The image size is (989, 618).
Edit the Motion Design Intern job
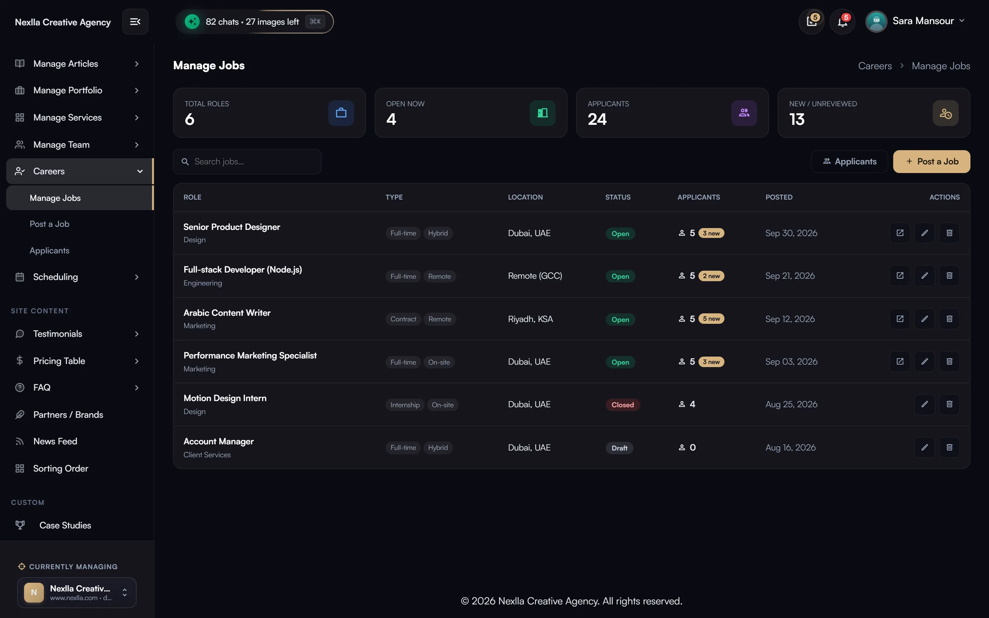(925, 404)
